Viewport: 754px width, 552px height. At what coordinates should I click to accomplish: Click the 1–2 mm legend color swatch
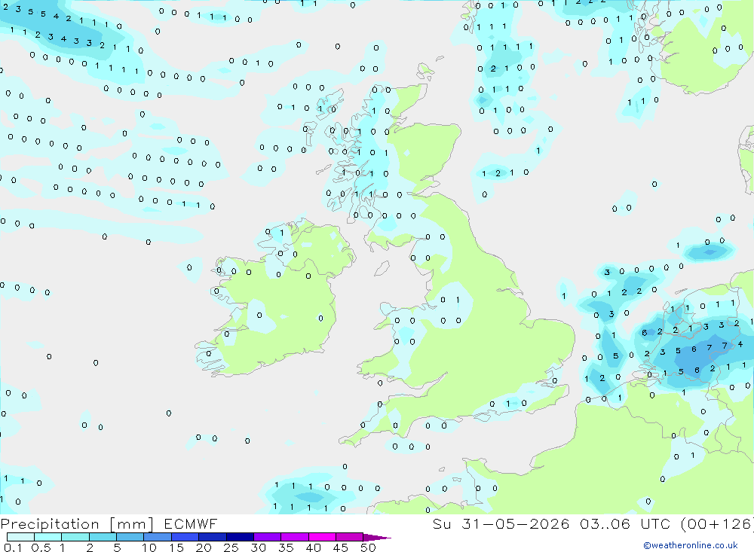75,537
